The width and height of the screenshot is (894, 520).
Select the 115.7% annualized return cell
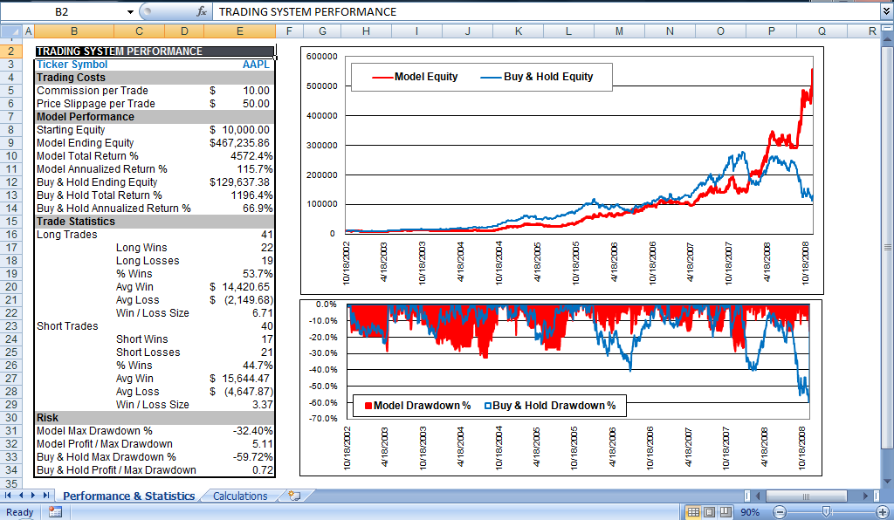pyautogui.click(x=239, y=169)
